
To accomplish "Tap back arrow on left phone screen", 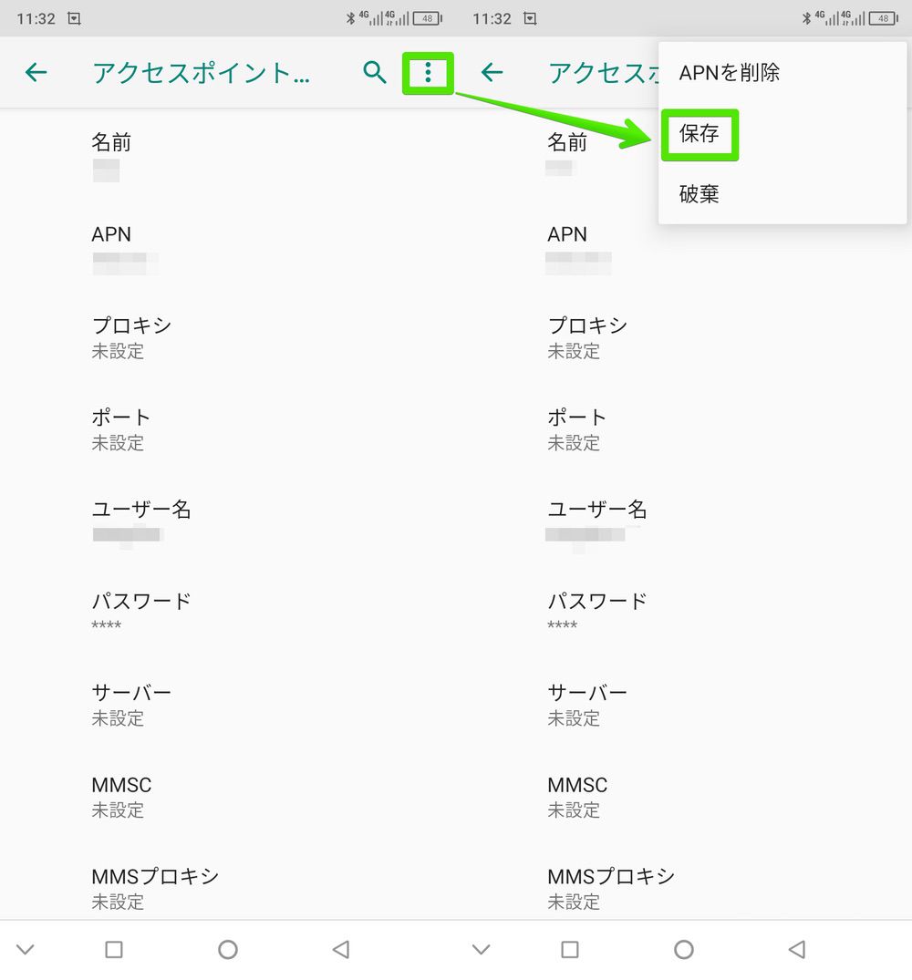I will pyautogui.click(x=36, y=73).
